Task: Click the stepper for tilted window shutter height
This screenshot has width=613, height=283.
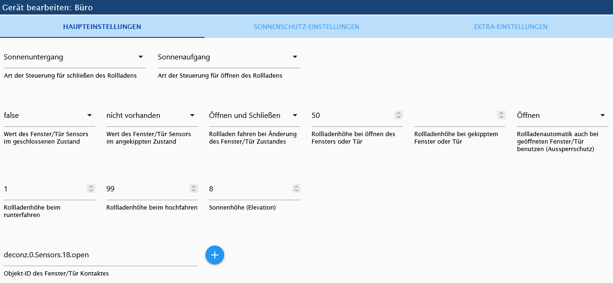Action: [501, 115]
